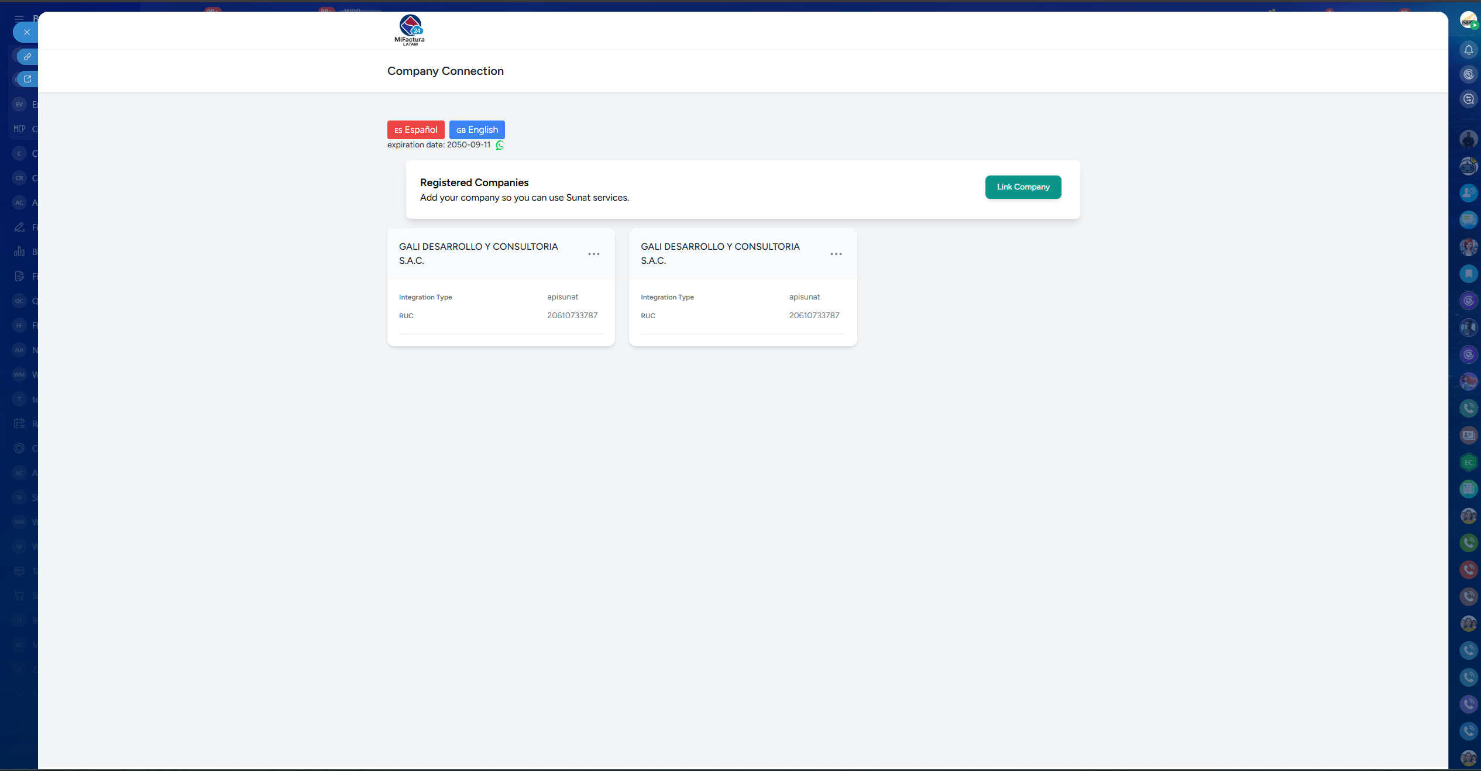Screen dimensions: 1481x771
Task: Open the chat bubbles icon in sidebar
Action: (x=1468, y=220)
